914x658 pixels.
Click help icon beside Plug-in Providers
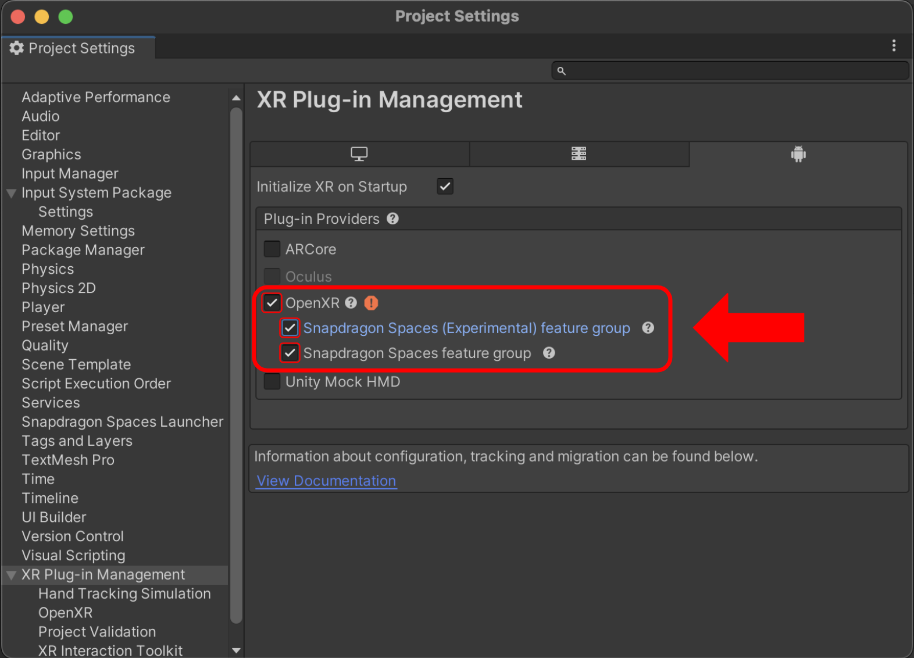393,219
